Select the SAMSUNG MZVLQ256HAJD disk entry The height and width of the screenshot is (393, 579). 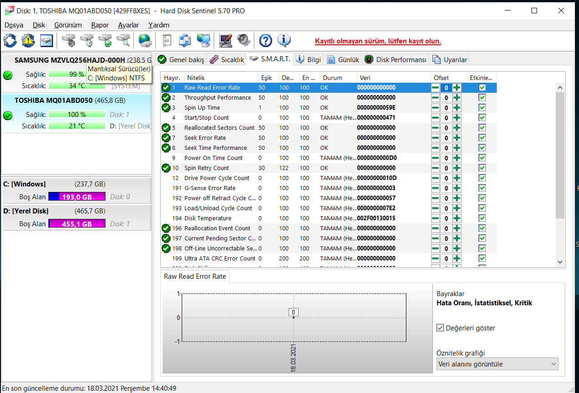69,60
